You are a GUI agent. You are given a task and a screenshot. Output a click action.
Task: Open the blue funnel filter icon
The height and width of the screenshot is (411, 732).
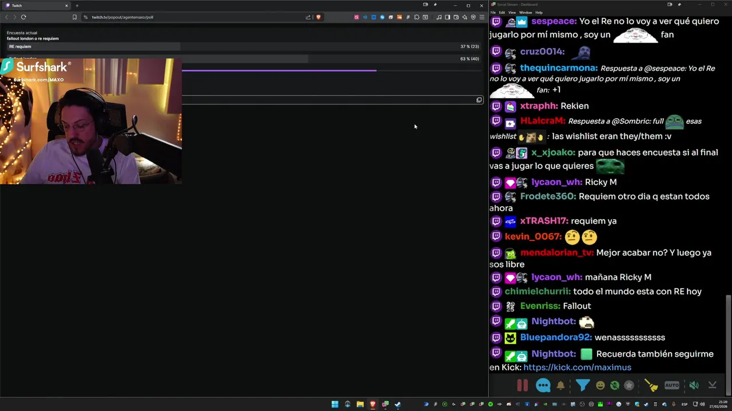click(x=582, y=385)
